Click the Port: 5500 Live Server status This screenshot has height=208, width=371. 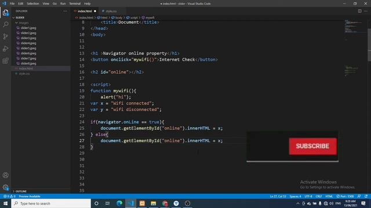point(345,196)
